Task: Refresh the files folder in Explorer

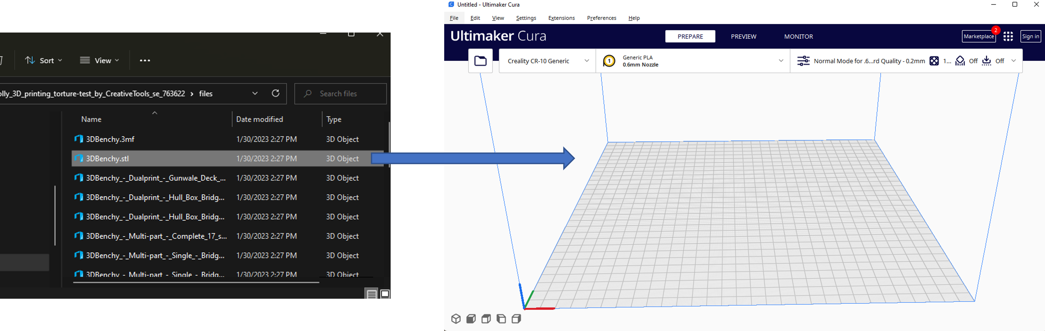Action: pos(276,93)
